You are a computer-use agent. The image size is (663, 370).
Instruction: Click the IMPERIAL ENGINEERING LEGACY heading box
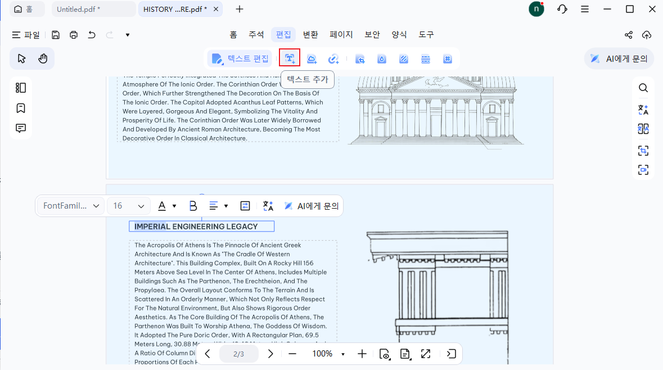pyautogui.click(x=202, y=226)
